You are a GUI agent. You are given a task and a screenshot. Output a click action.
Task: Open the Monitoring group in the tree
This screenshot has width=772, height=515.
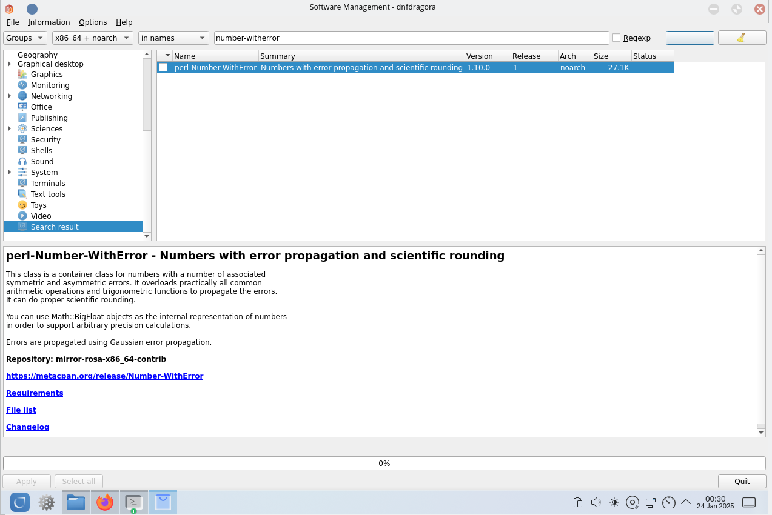click(x=50, y=85)
